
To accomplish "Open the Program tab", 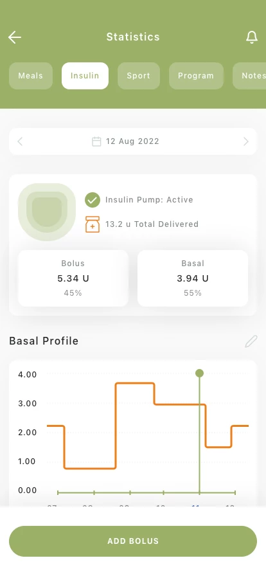I will pos(196,76).
